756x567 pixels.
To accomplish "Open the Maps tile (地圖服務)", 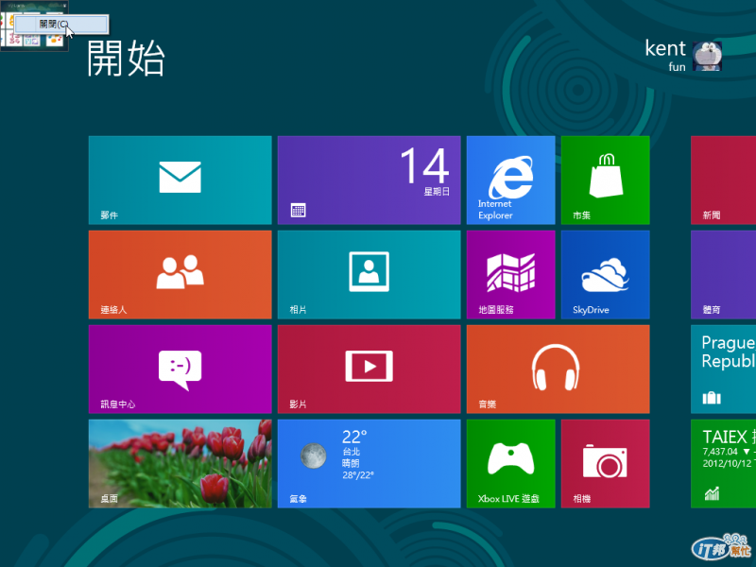I will click(x=510, y=274).
